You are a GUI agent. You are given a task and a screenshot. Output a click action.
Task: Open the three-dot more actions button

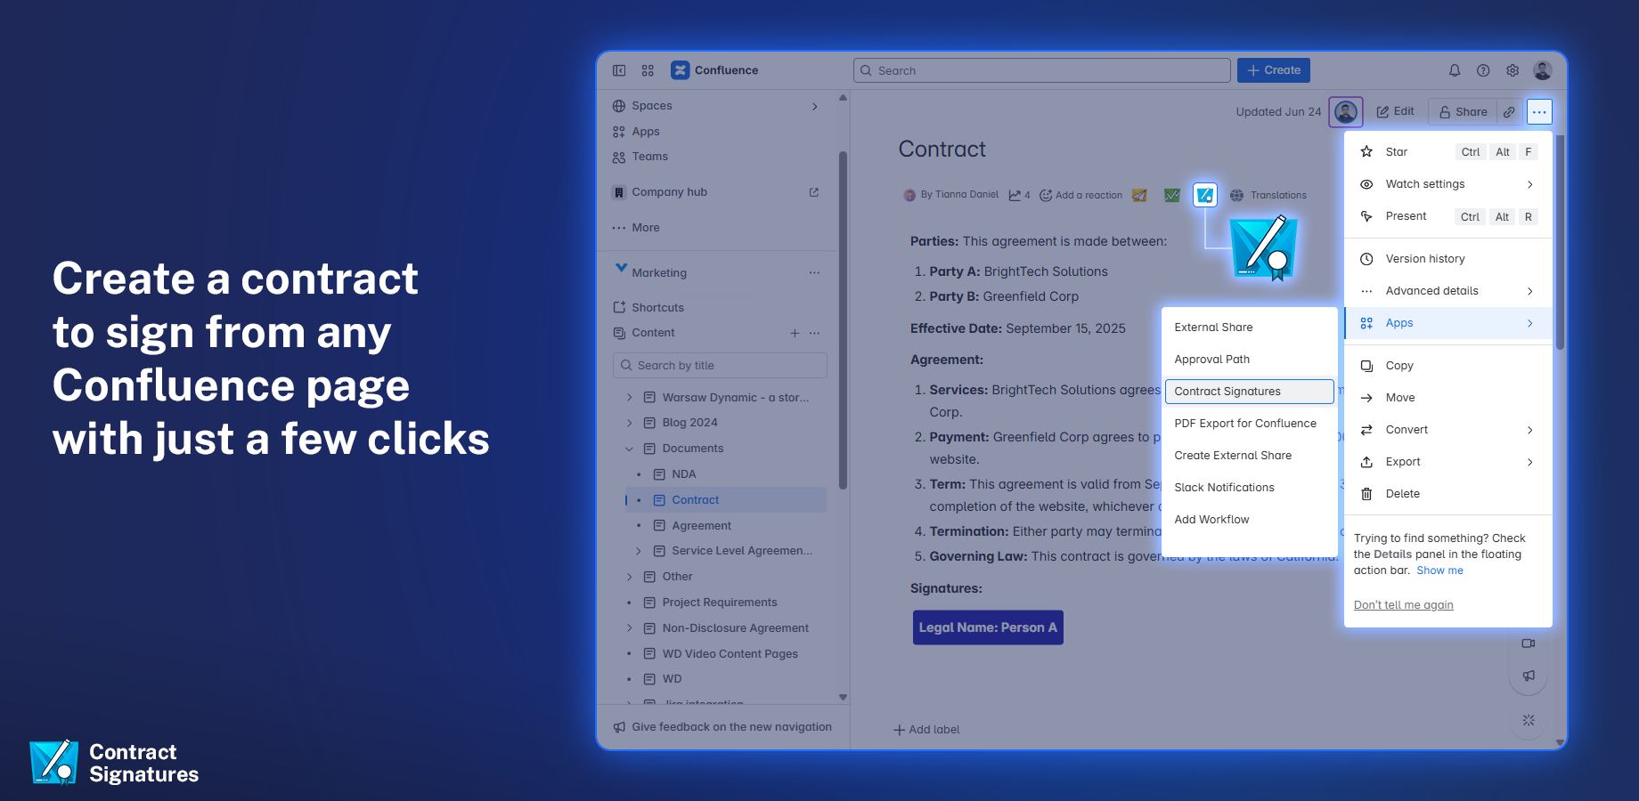(x=1539, y=112)
